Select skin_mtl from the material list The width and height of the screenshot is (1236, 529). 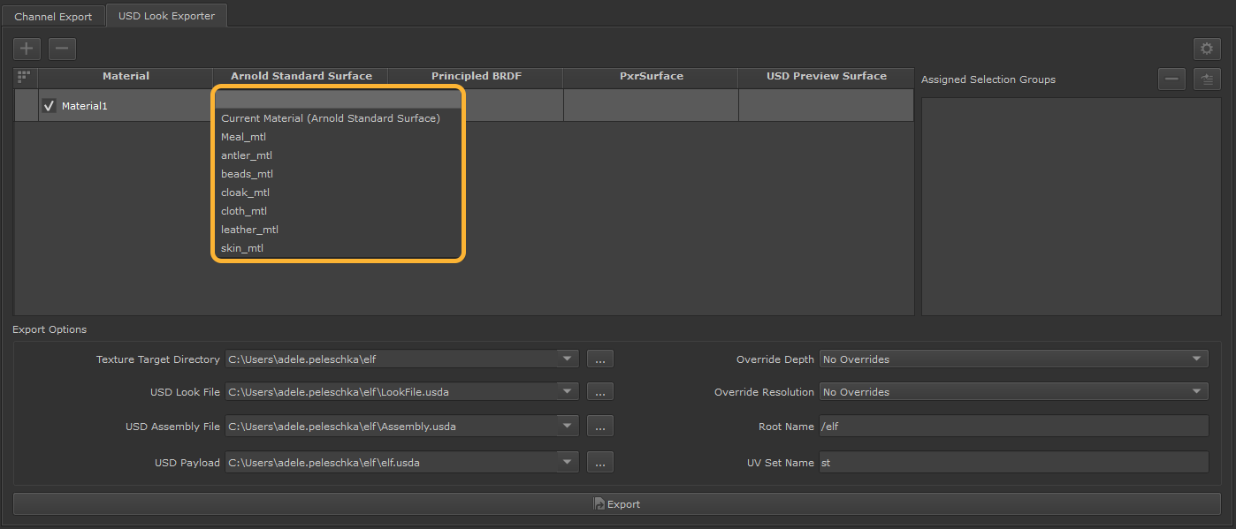coord(242,248)
